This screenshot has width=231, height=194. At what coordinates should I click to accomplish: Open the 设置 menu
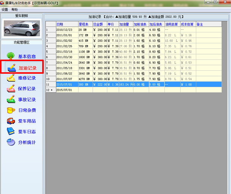pyautogui.click(x=4, y=10)
